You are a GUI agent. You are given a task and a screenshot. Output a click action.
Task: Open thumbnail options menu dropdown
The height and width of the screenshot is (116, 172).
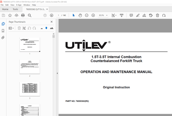pyautogui.click(x=11, y=28)
